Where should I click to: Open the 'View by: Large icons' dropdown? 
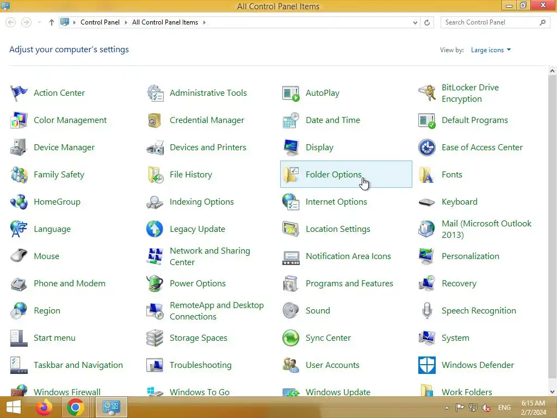491,50
